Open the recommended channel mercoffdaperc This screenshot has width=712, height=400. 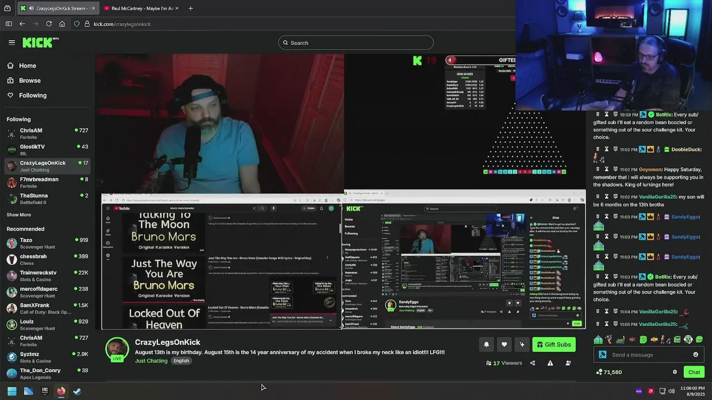pyautogui.click(x=47, y=292)
